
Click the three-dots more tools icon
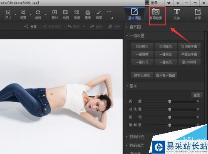coord(109,12)
